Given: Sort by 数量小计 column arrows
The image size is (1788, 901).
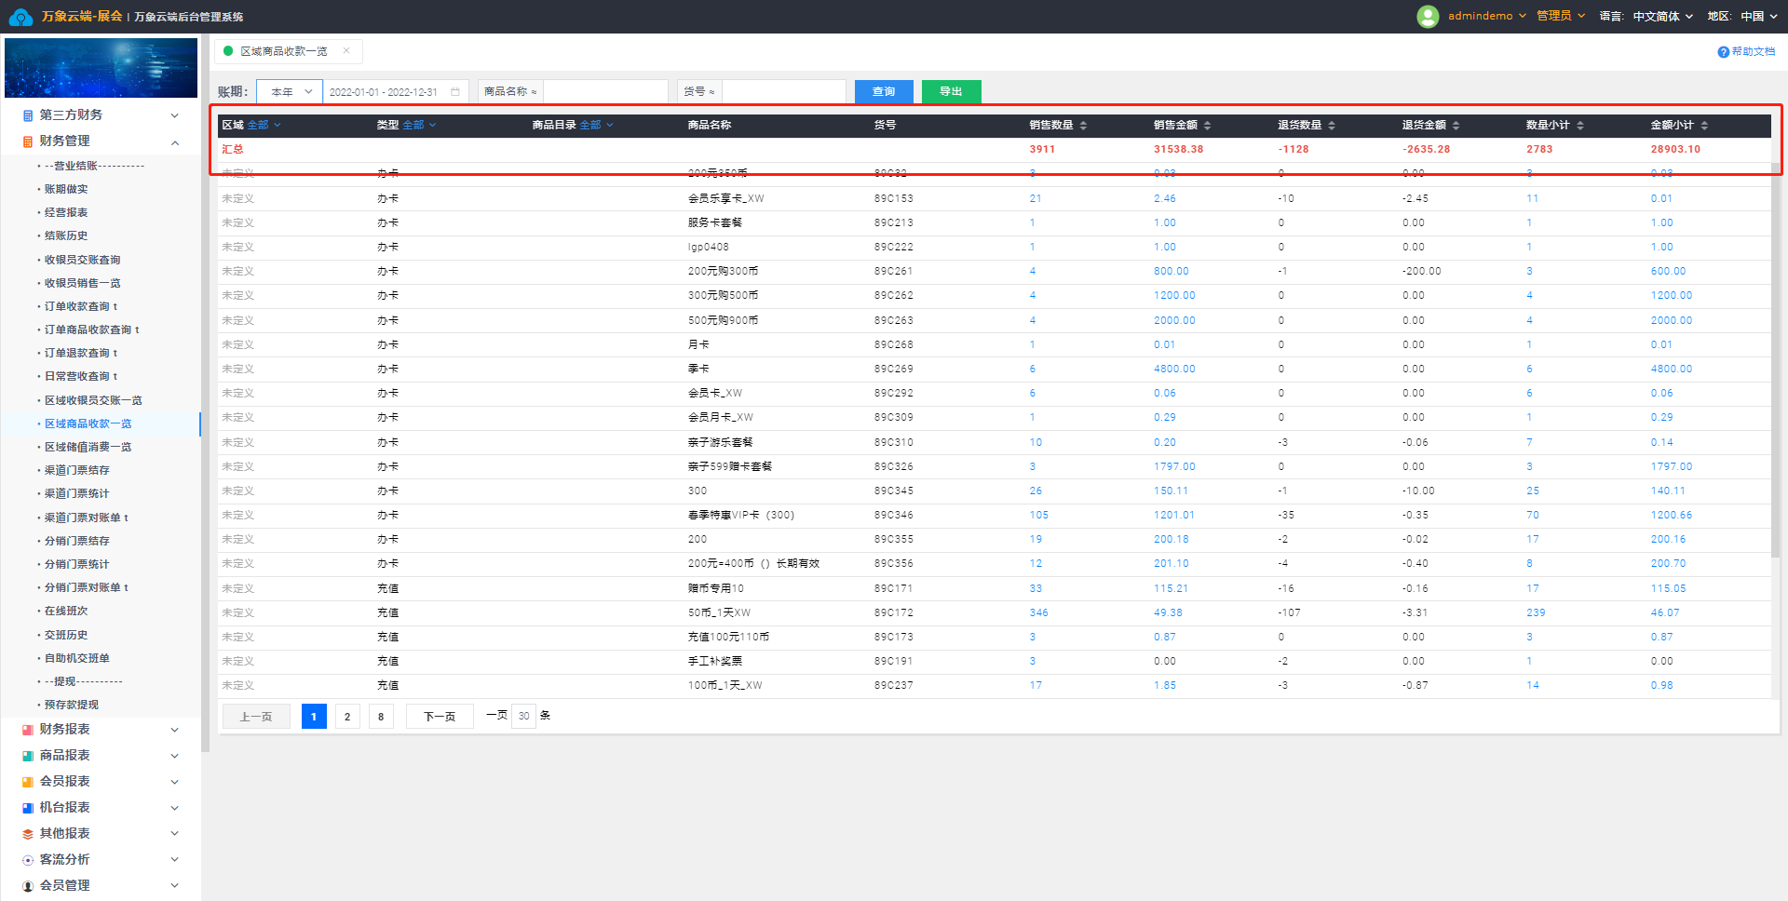Looking at the screenshot, I should (1580, 126).
